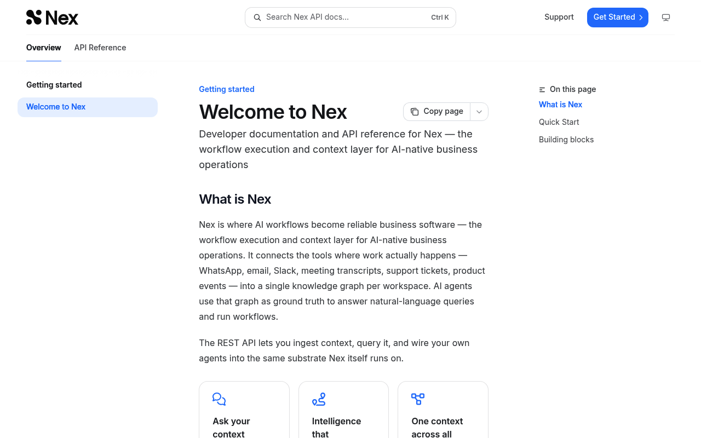This screenshot has height=438, width=701.
Task: Click the Nex logo
Action: pyautogui.click(x=52, y=18)
